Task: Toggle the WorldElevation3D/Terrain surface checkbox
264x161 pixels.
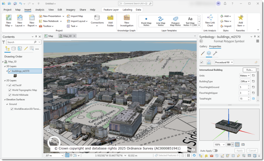Action: [12, 109]
